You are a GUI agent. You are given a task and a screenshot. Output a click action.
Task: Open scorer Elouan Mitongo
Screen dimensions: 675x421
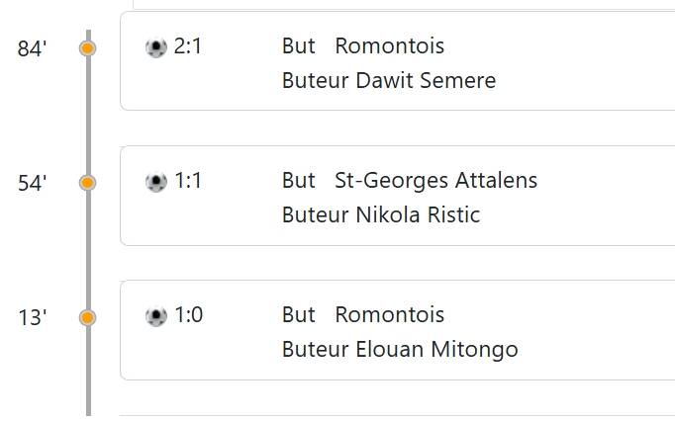coord(436,349)
